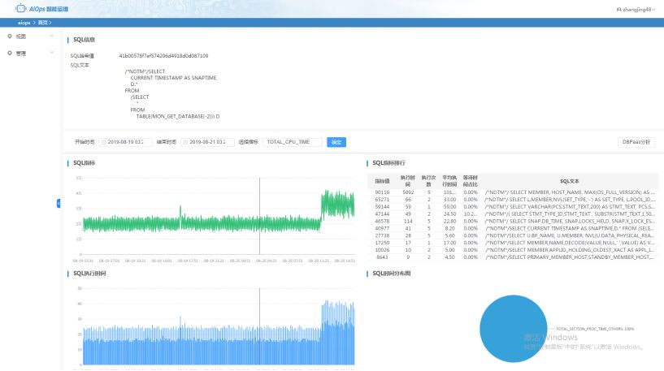Click the pin icon beside 视图 menu

tap(9, 37)
